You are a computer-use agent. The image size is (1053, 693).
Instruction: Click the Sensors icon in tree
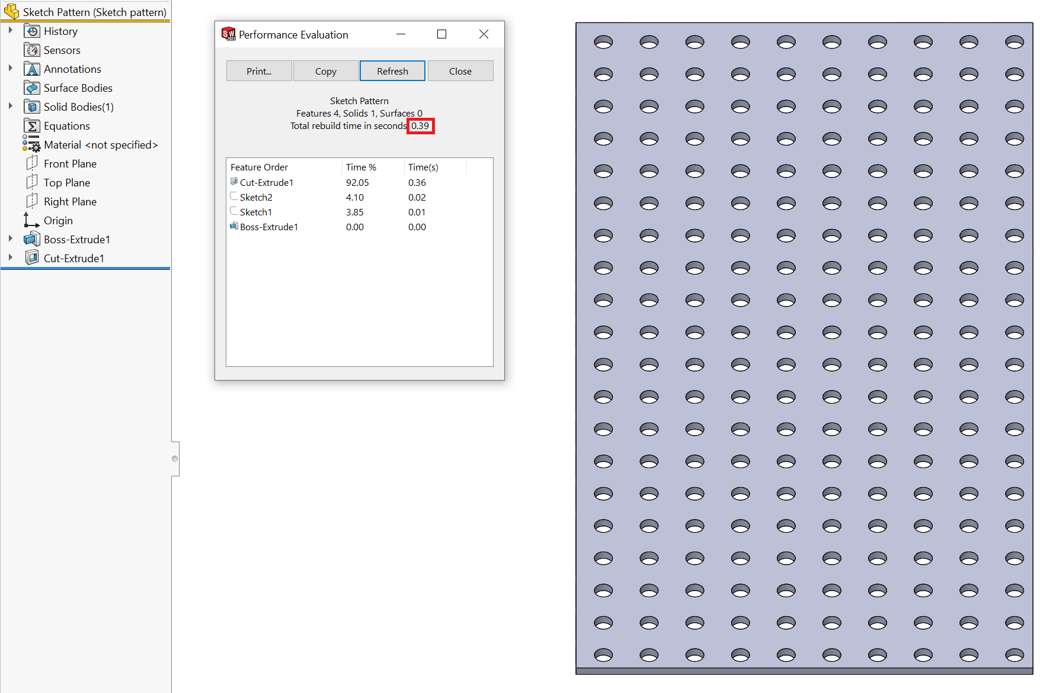click(32, 50)
